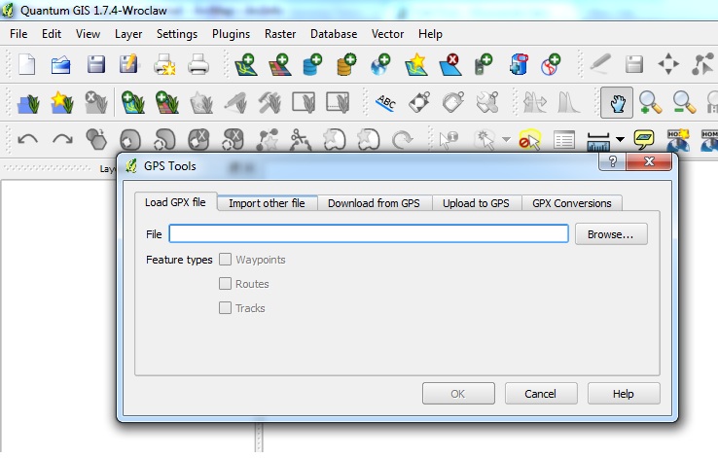The height and width of the screenshot is (458, 718).
Task: Click the Undo arrow in toolbar
Action: pos(27,138)
